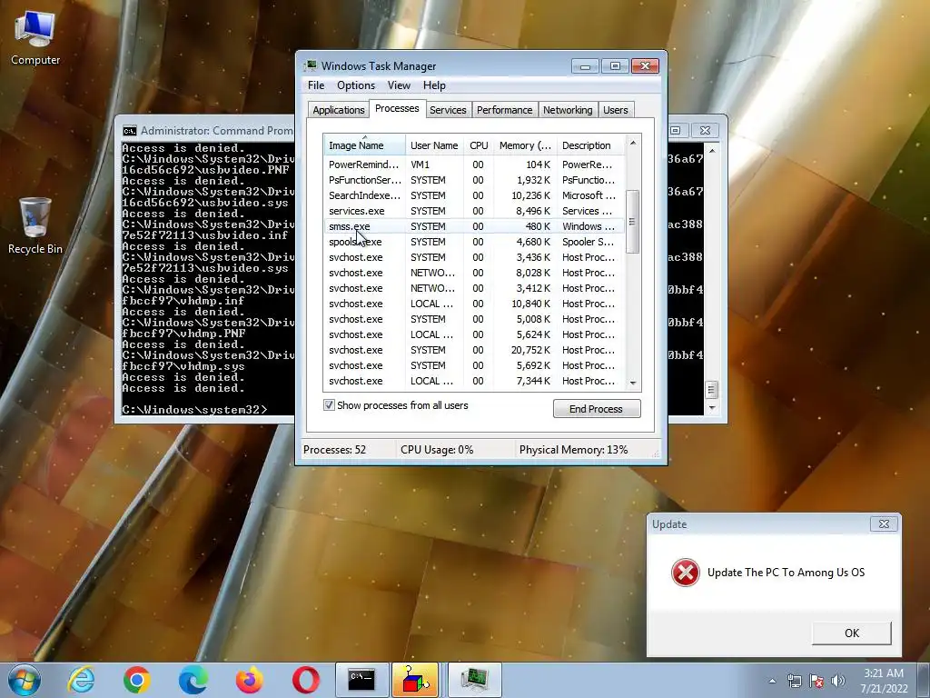Open the Computer desktop icon
This screenshot has width=930, height=698.
(x=35, y=38)
